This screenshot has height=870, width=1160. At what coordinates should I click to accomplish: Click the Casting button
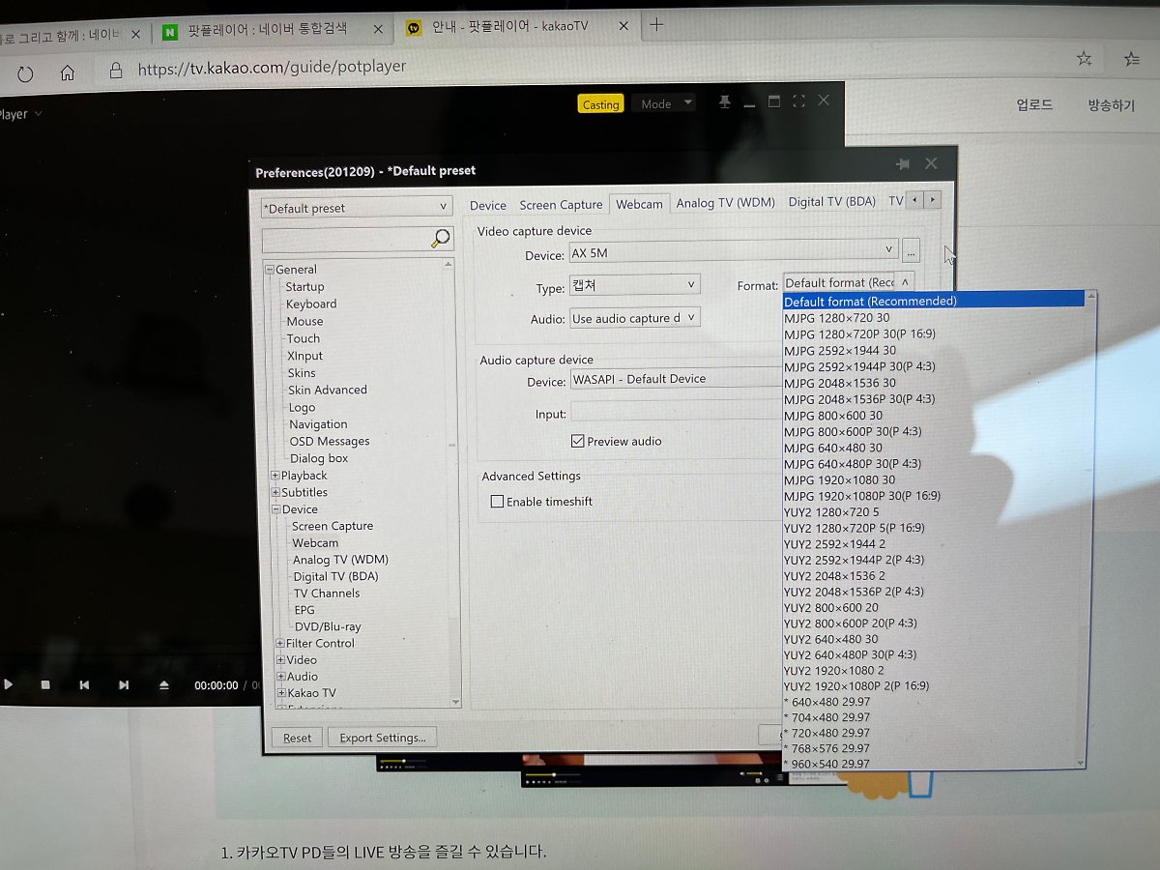[x=600, y=104]
